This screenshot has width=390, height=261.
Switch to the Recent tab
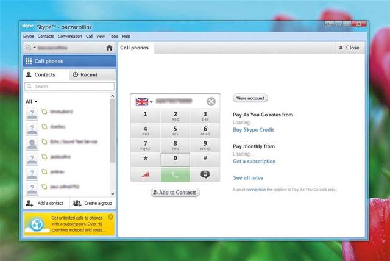(x=92, y=74)
